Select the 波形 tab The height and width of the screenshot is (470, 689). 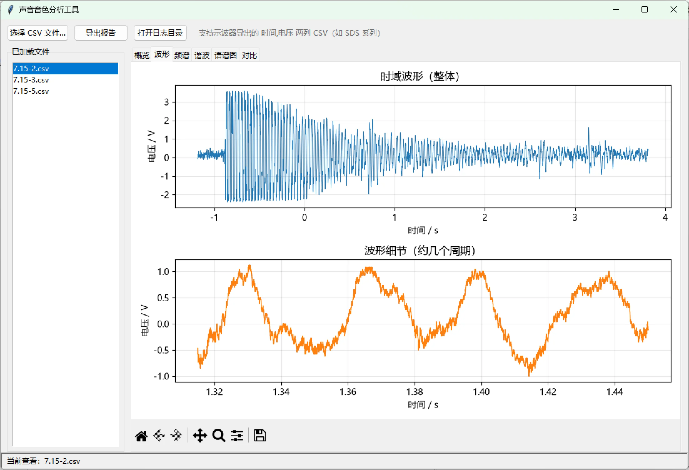pyautogui.click(x=162, y=54)
